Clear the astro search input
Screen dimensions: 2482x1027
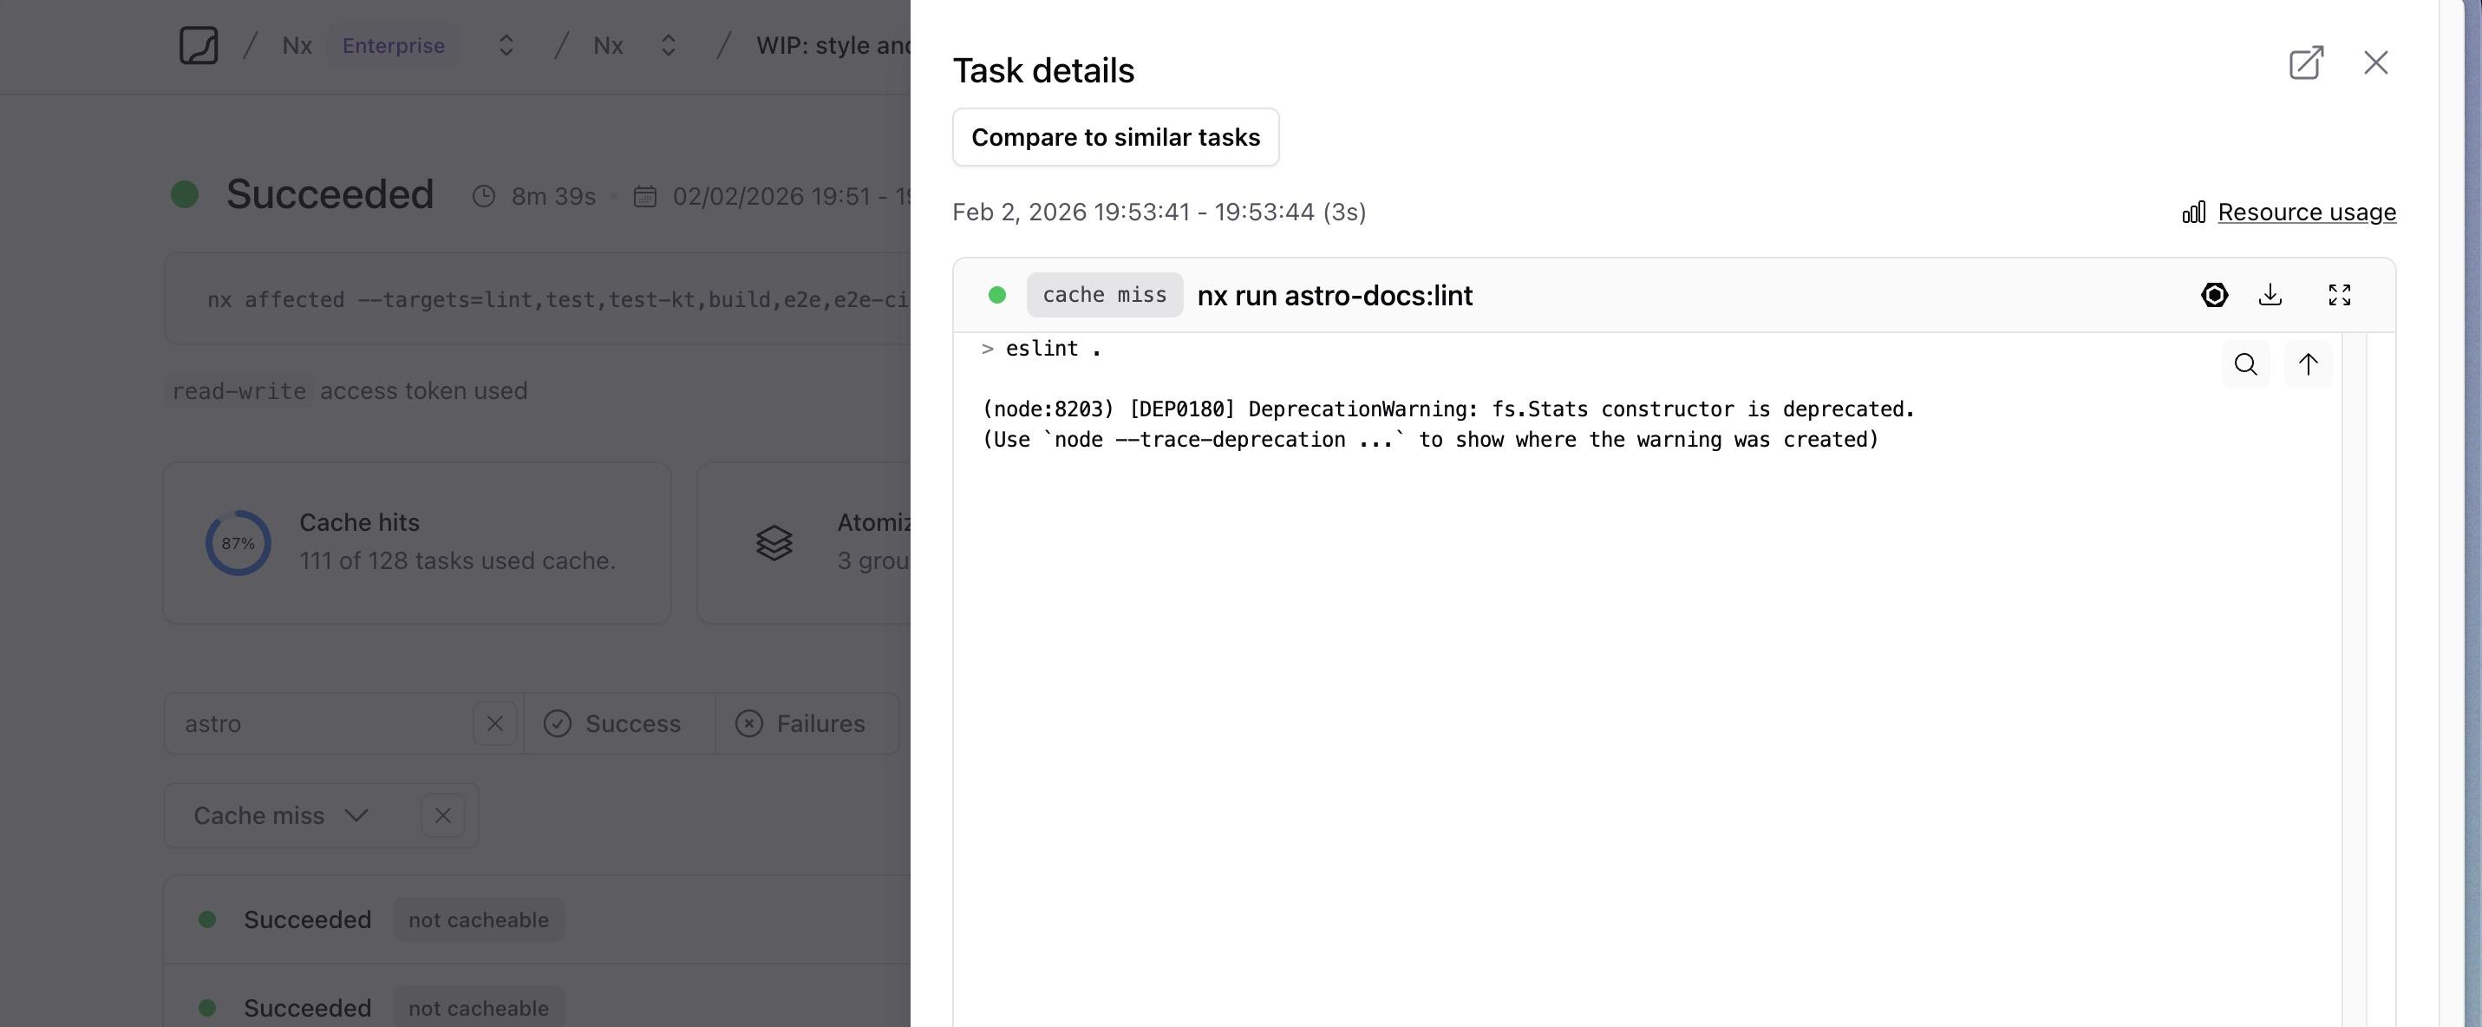point(494,723)
